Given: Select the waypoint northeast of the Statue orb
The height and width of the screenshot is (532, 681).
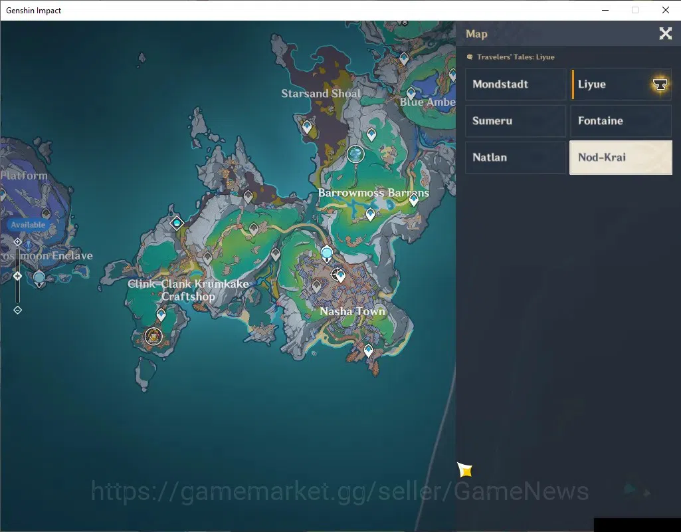Looking at the screenshot, I should (371, 135).
